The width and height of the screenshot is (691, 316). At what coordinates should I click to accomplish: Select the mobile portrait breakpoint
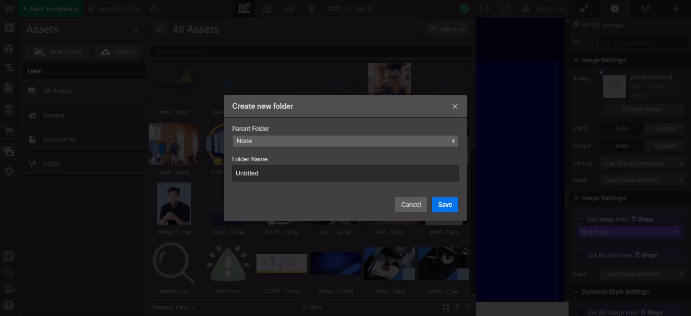point(312,9)
